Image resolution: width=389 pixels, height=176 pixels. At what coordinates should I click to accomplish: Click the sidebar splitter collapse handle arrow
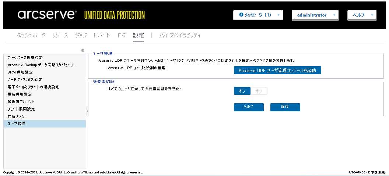[87, 111]
